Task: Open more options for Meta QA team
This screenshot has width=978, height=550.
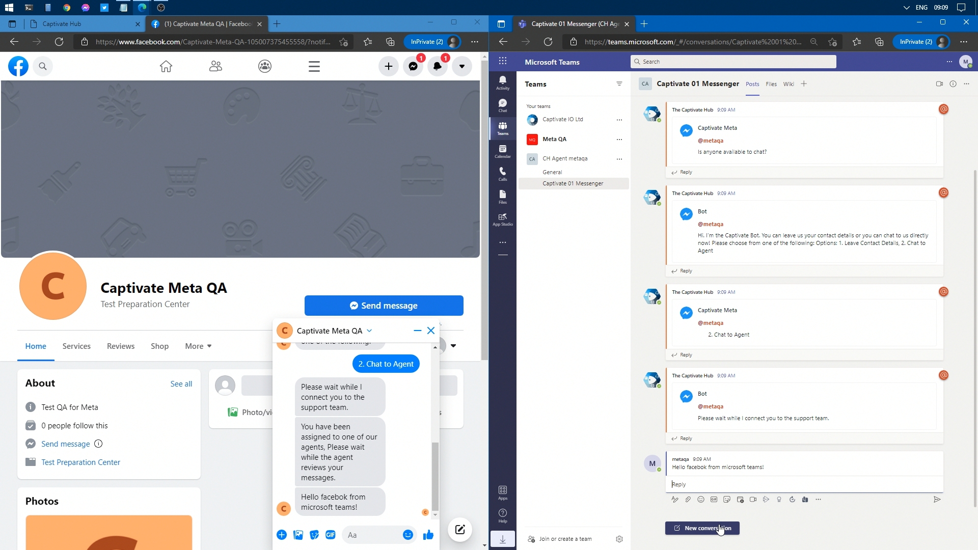Action: [x=619, y=139]
